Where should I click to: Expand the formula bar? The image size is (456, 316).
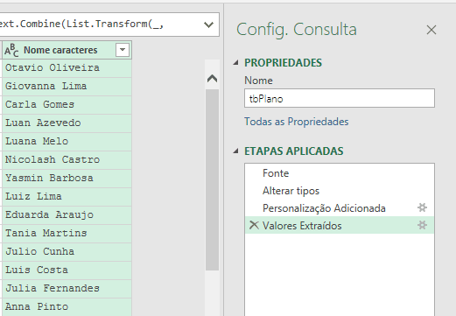(x=208, y=25)
